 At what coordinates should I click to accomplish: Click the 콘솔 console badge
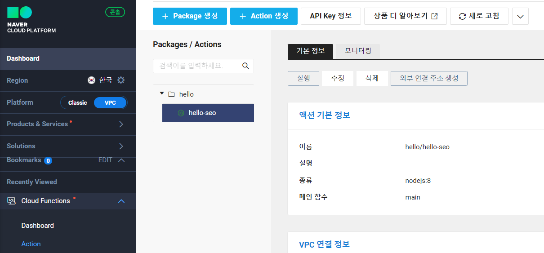[115, 12]
